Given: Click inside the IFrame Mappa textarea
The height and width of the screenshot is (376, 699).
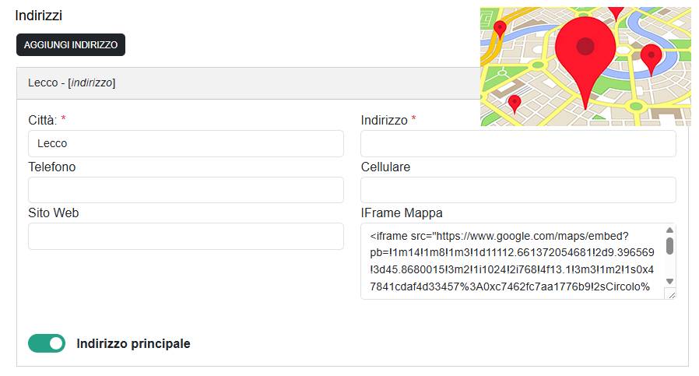Looking at the screenshot, I should (x=510, y=261).
